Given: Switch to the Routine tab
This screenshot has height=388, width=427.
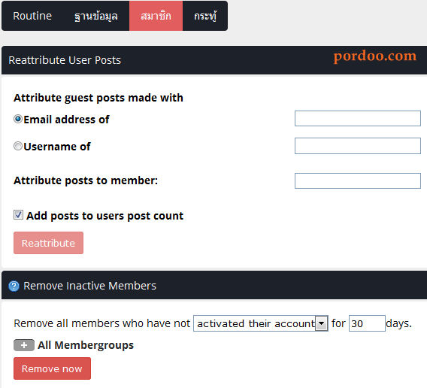Looking at the screenshot, I should pyautogui.click(x=32, y=16).
